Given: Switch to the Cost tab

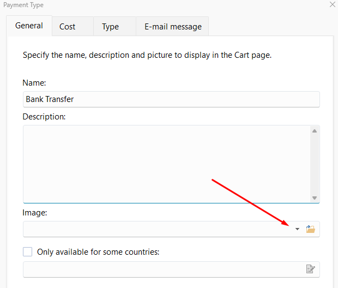Looking at the screenshot, I should [x=68, y=26].
